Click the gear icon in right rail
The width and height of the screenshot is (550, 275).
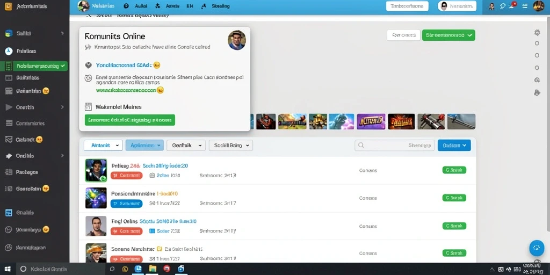pyautogui.click(x=537, y=33)
